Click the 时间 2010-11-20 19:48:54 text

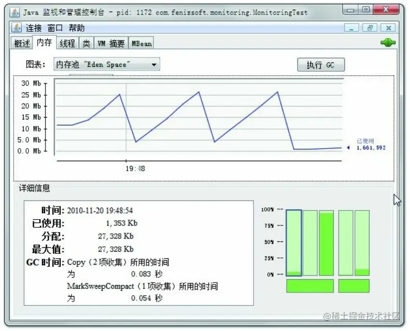point(87,211)
